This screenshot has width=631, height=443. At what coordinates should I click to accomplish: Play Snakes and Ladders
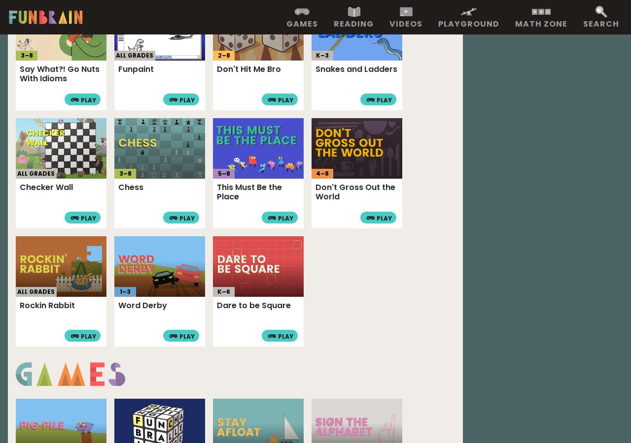(x=378, y=99)
